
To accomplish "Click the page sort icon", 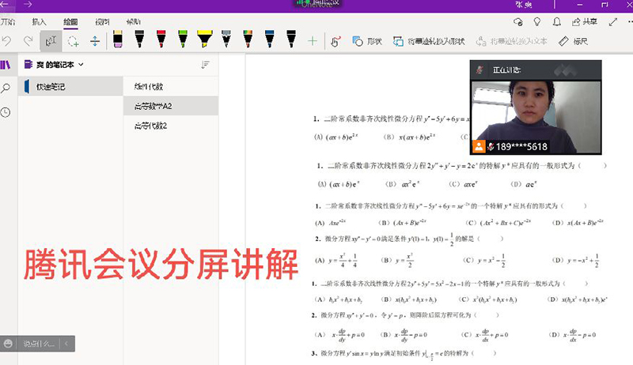I will tap(205, 65).
